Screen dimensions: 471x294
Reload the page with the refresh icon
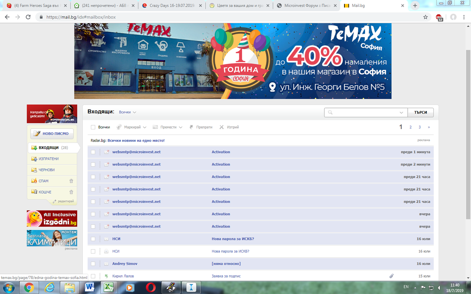pyautogui.click(x=28, y=17)
